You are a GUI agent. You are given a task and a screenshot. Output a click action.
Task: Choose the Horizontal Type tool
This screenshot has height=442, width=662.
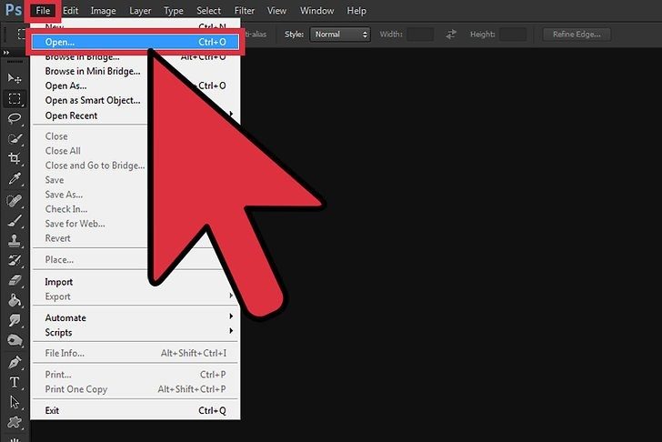(15, 382)
